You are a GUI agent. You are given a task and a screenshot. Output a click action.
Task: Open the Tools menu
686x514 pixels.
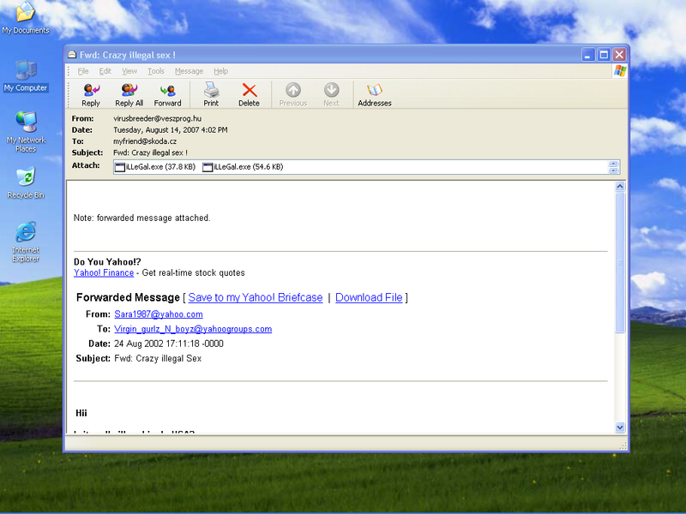156,71
